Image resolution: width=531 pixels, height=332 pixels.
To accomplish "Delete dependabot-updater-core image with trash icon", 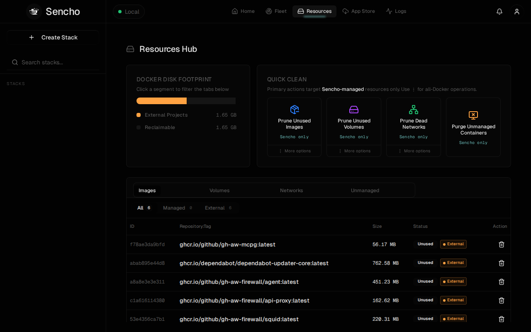I will pyautogui.click(x=502, y=263).
